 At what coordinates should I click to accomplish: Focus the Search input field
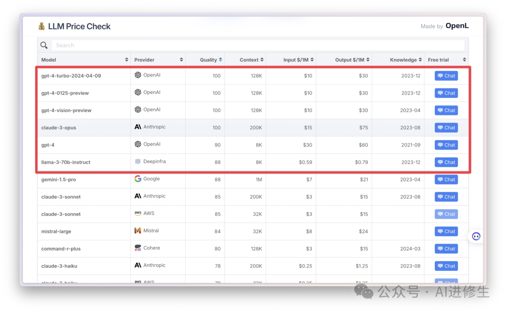pos(258,45)
